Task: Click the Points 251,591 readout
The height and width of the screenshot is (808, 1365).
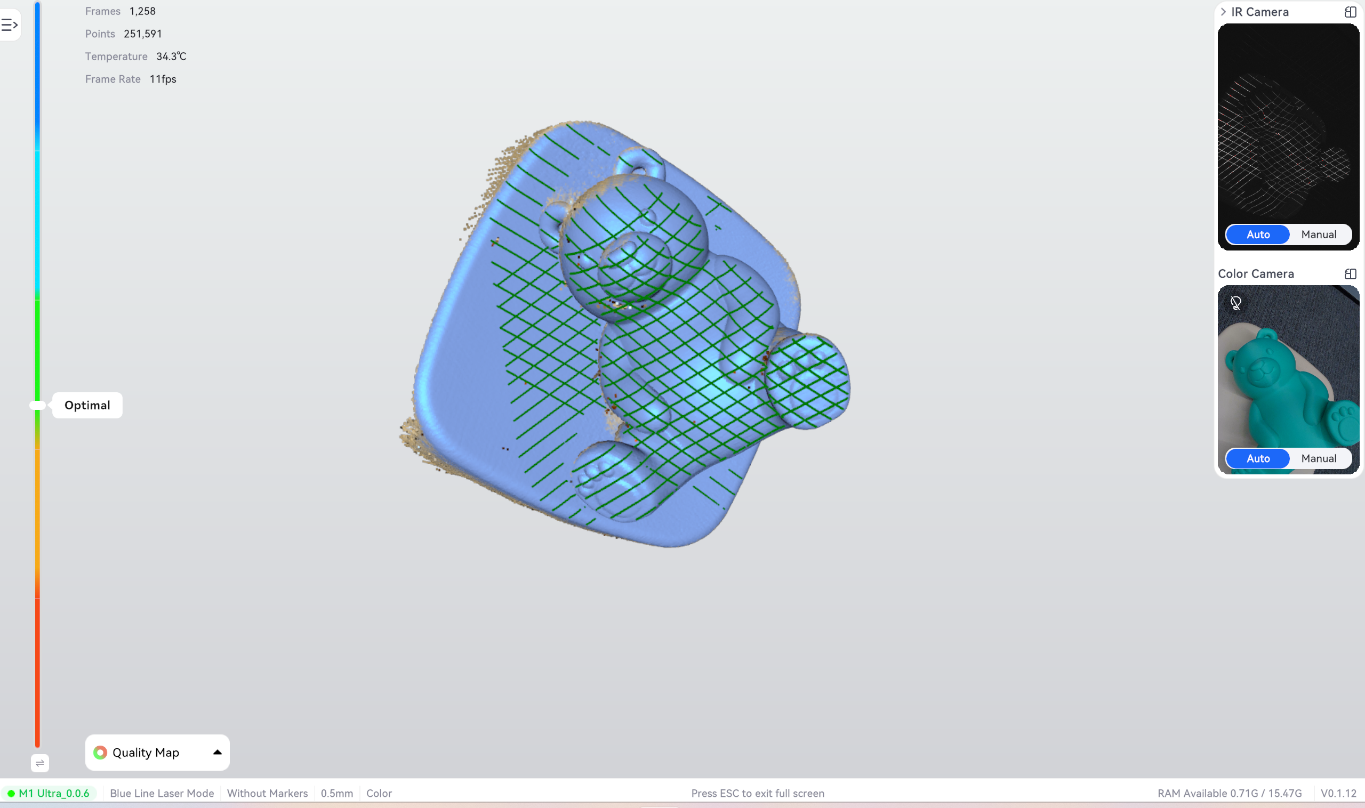Action: [124, 34]
